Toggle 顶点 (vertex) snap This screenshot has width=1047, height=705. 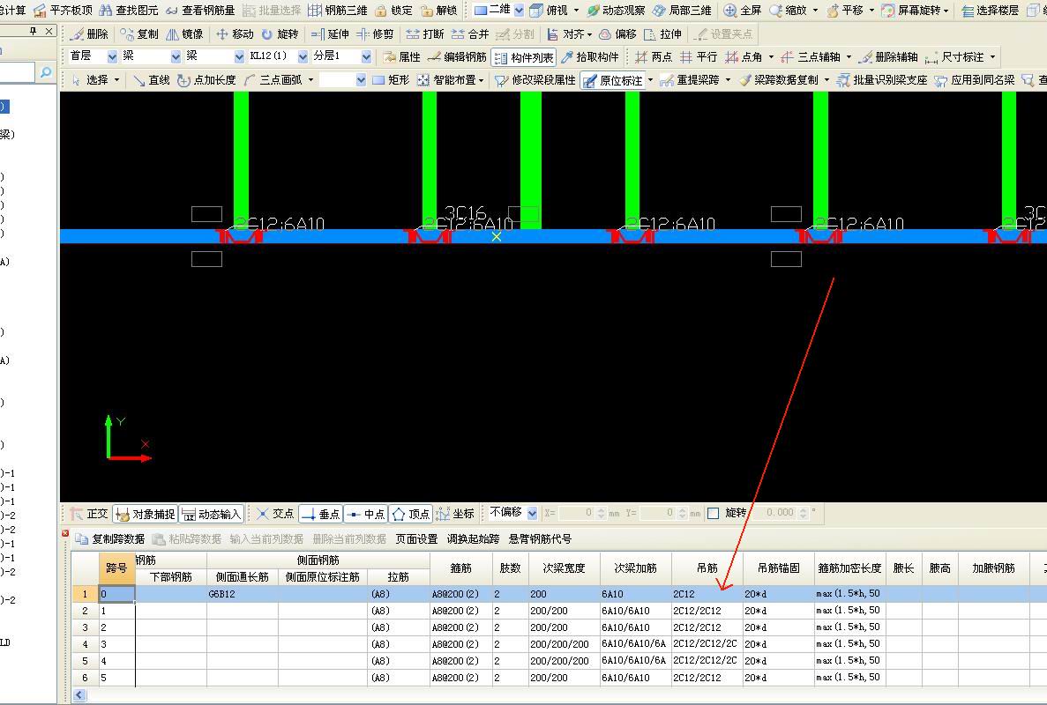point(411,515)
